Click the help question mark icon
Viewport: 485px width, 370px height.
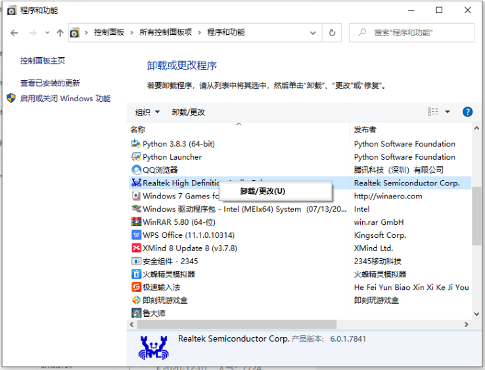[467, 112]
